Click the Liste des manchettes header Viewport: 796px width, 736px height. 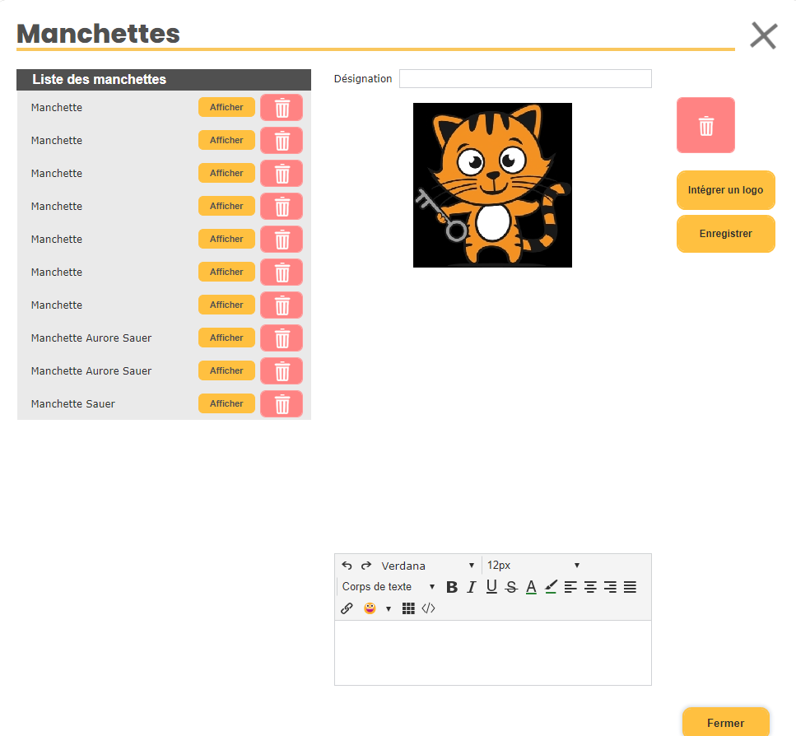click(x=164, y=80)
